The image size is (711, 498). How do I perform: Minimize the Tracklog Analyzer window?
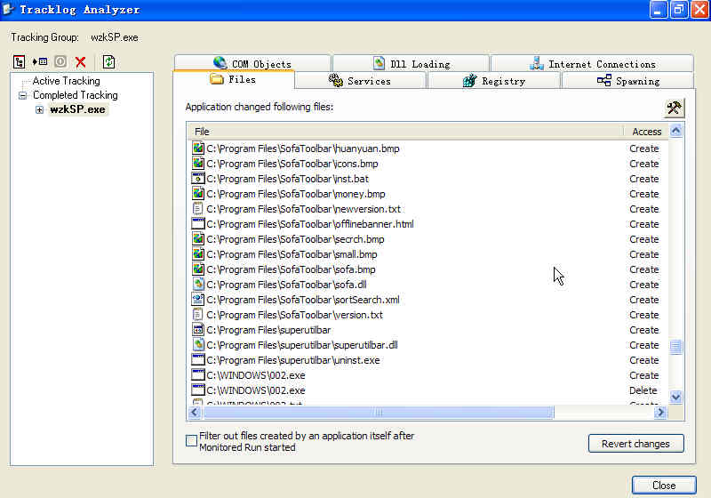658,10
